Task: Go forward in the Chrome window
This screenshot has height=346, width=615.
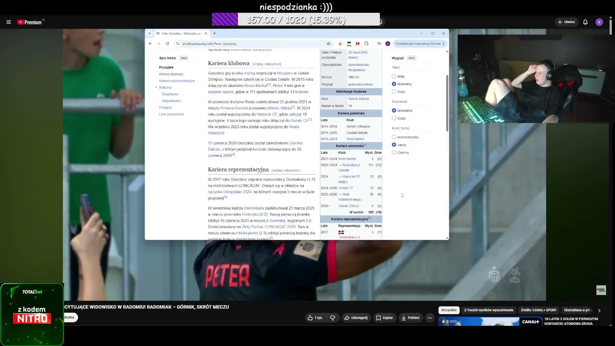Action: (x=159, y=44)
